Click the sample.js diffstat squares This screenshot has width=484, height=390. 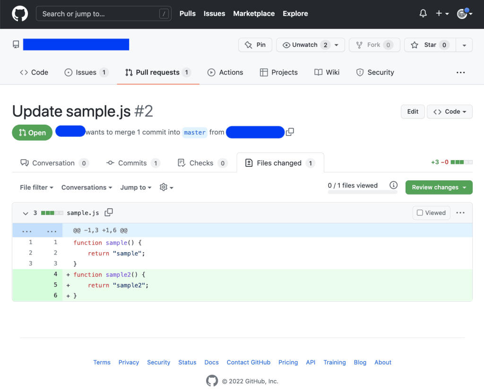(x=52, y=213)
